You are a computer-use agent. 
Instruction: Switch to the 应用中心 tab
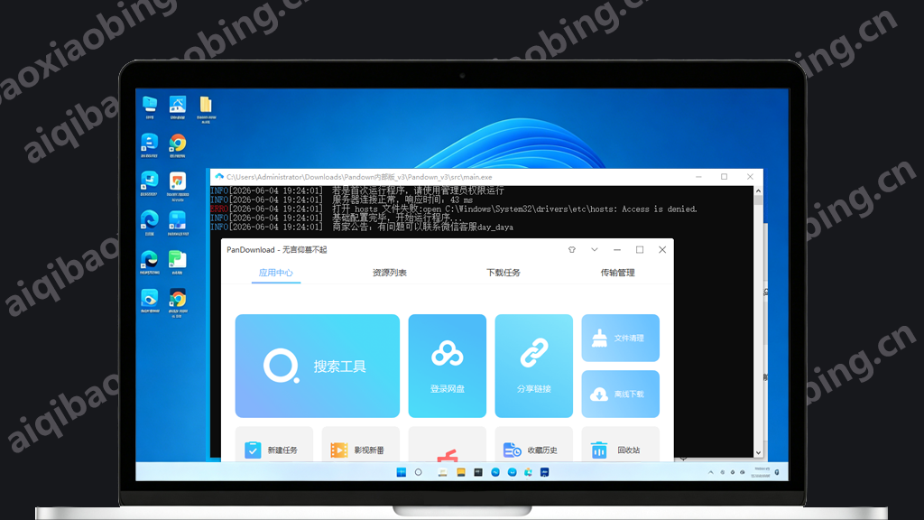(x=276, y=273)
